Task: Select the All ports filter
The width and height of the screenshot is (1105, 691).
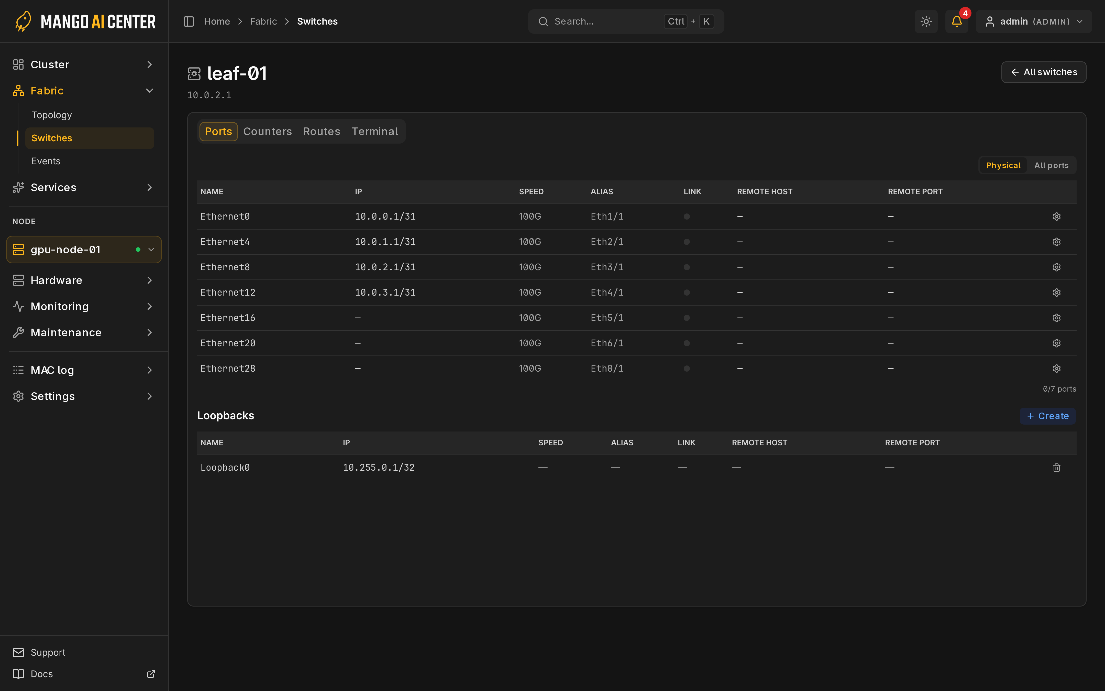Action: click(1051, 165)
